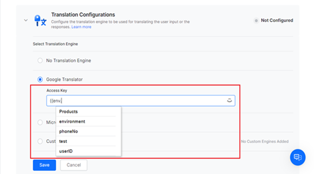Select userID from the suggestion dropdown
This screenshot has width=314, height=174.
tap(66, 151)
